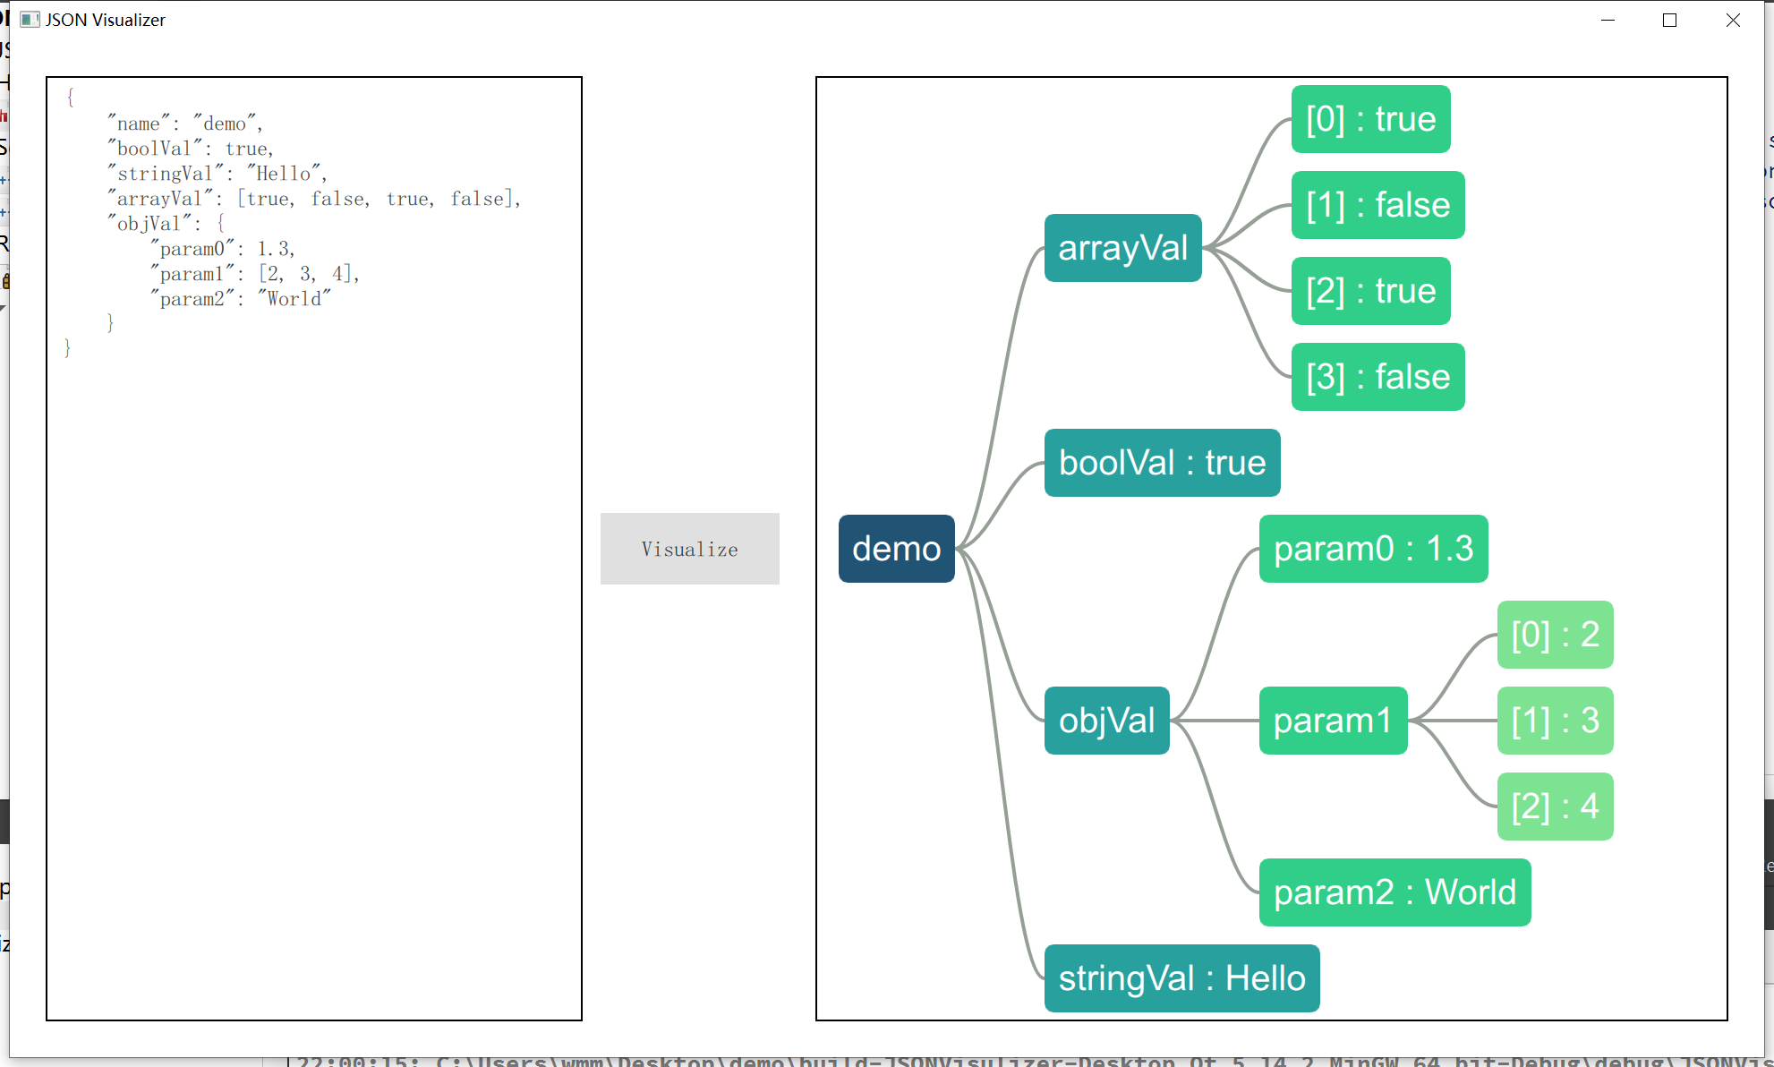Click the 'param0 : 1.3' node
Viewport: 1774px width, 1067px height.
pyautogui.click(x=1373, y=549)
